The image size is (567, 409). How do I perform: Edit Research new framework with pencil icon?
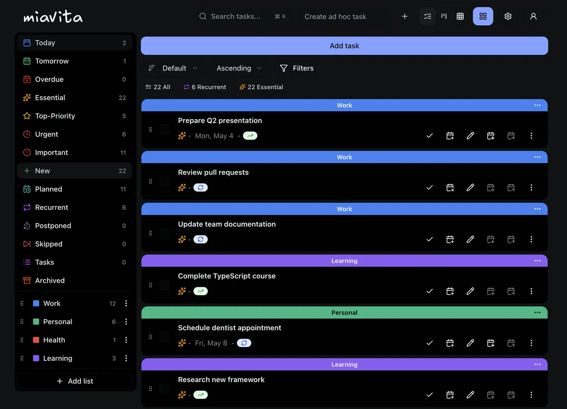[x=470, y=395]
